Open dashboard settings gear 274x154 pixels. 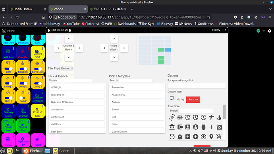[x=269, y=31]
